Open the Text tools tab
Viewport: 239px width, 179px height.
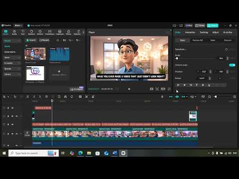click(x=23, y=32)
